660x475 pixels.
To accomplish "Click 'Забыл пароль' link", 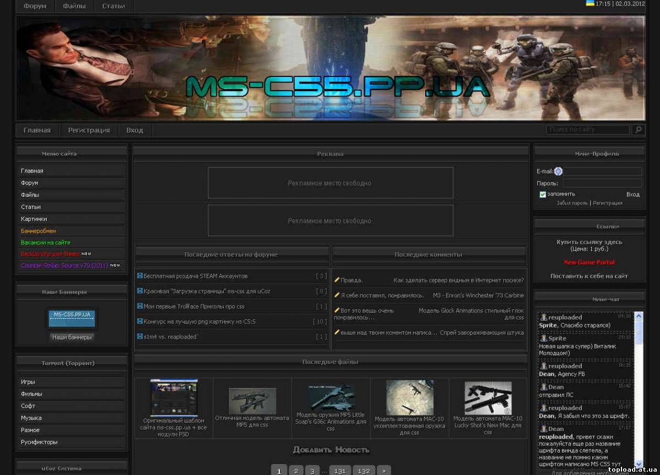I will coord(572,203).
